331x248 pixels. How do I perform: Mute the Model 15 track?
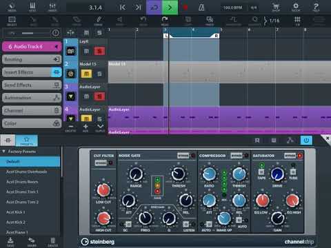click(x=86, y=74)
